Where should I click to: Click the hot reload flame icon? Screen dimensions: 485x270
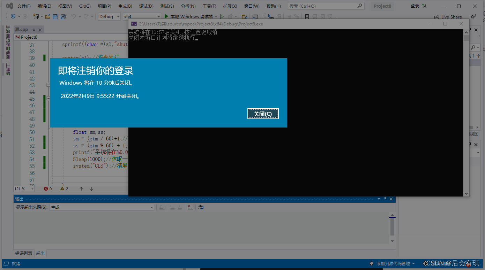(x=230, y=16)
